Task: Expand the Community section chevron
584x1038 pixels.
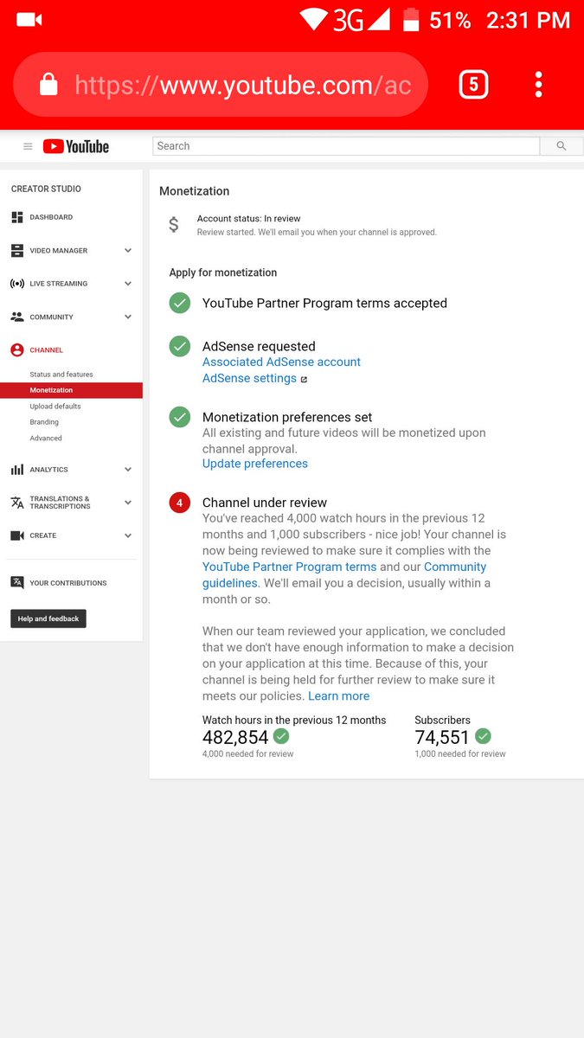Action: pos(128,317)
